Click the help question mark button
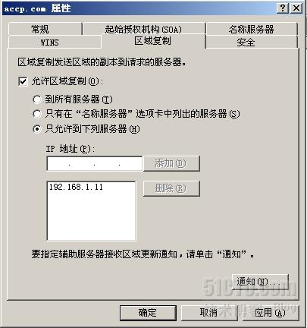307x328 pixels. pyautogui.click(x=283, y=8)
